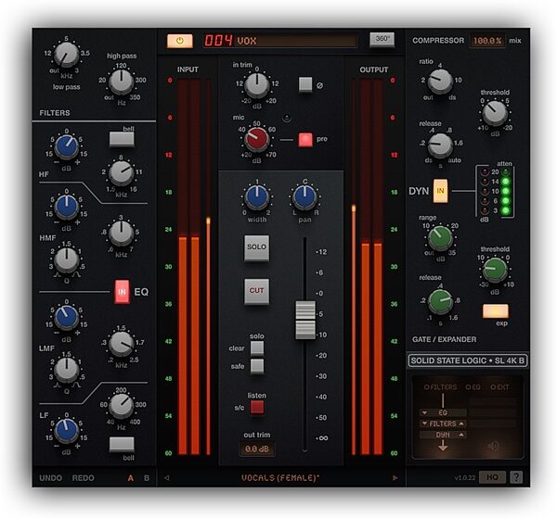Click the sidechain listen speaker icon

point(494,446)
